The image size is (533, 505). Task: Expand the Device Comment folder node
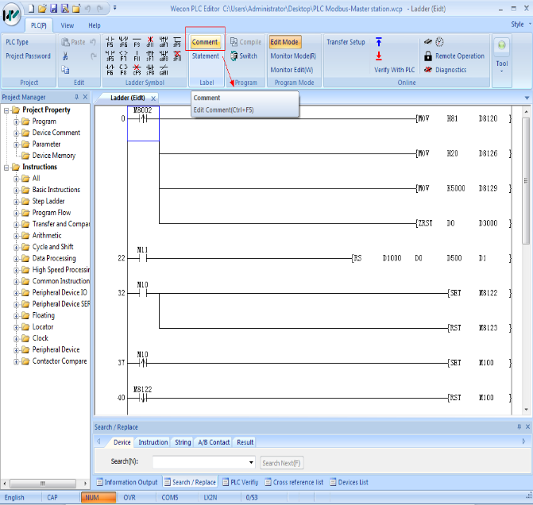coord(16,133)
